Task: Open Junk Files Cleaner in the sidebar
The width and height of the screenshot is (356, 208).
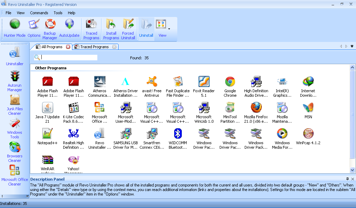Action: pyautogui.click(x=15, y=105)
